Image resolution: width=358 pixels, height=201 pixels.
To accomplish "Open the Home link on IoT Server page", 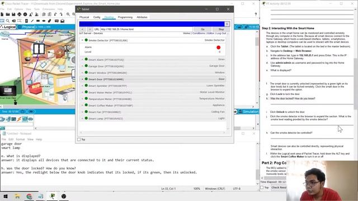I will pyautogui.click(x=186, y=33).
